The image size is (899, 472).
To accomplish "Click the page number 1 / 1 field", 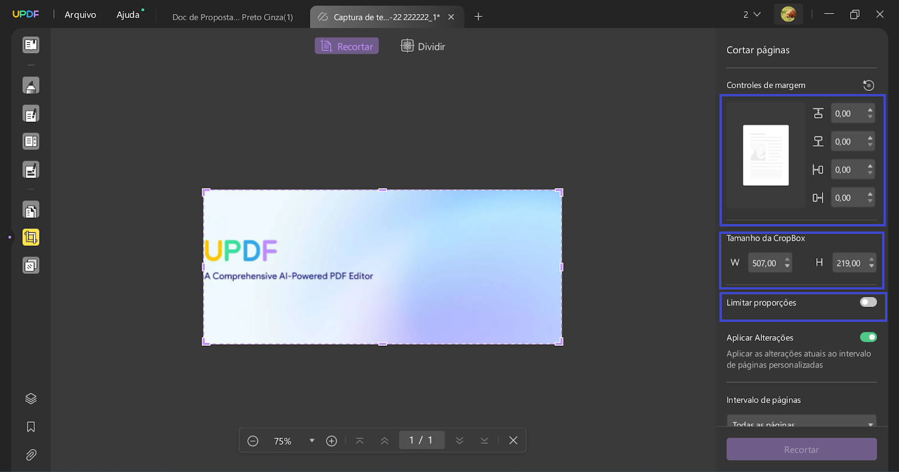I will click(x=421, y=440).
